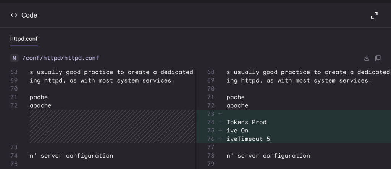Screen dimensions: 391x169
Task: Select the added line 'ive On'
Action: pyautogui.click(x=238, y=131)
